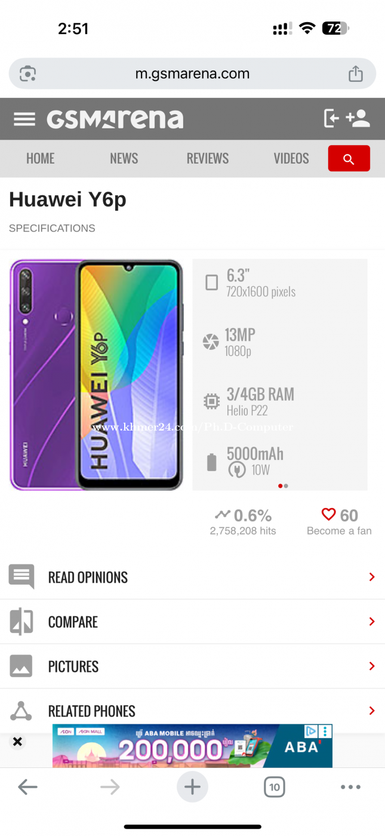Click the Huawei Y6p phone image
The width and height of the screenshot is (385, 836).
(96, 374)
